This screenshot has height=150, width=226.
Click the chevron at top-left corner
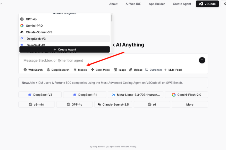tap(1, 4)
